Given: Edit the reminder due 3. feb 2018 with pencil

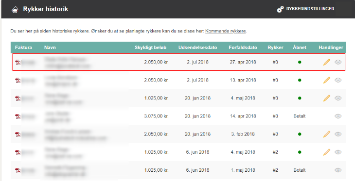Looking at the screenshot, I should [327, 134].
